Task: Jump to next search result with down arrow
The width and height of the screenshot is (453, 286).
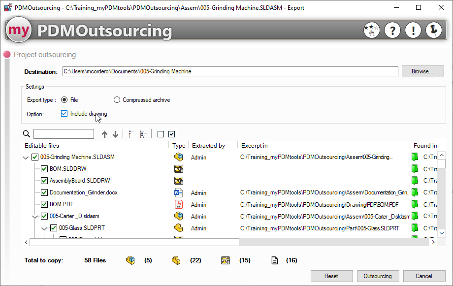Action: pyautogui.click(x=115, y=134)
